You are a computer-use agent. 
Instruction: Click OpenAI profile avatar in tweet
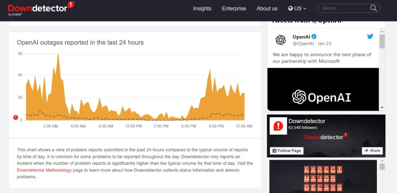pos(281,40)
